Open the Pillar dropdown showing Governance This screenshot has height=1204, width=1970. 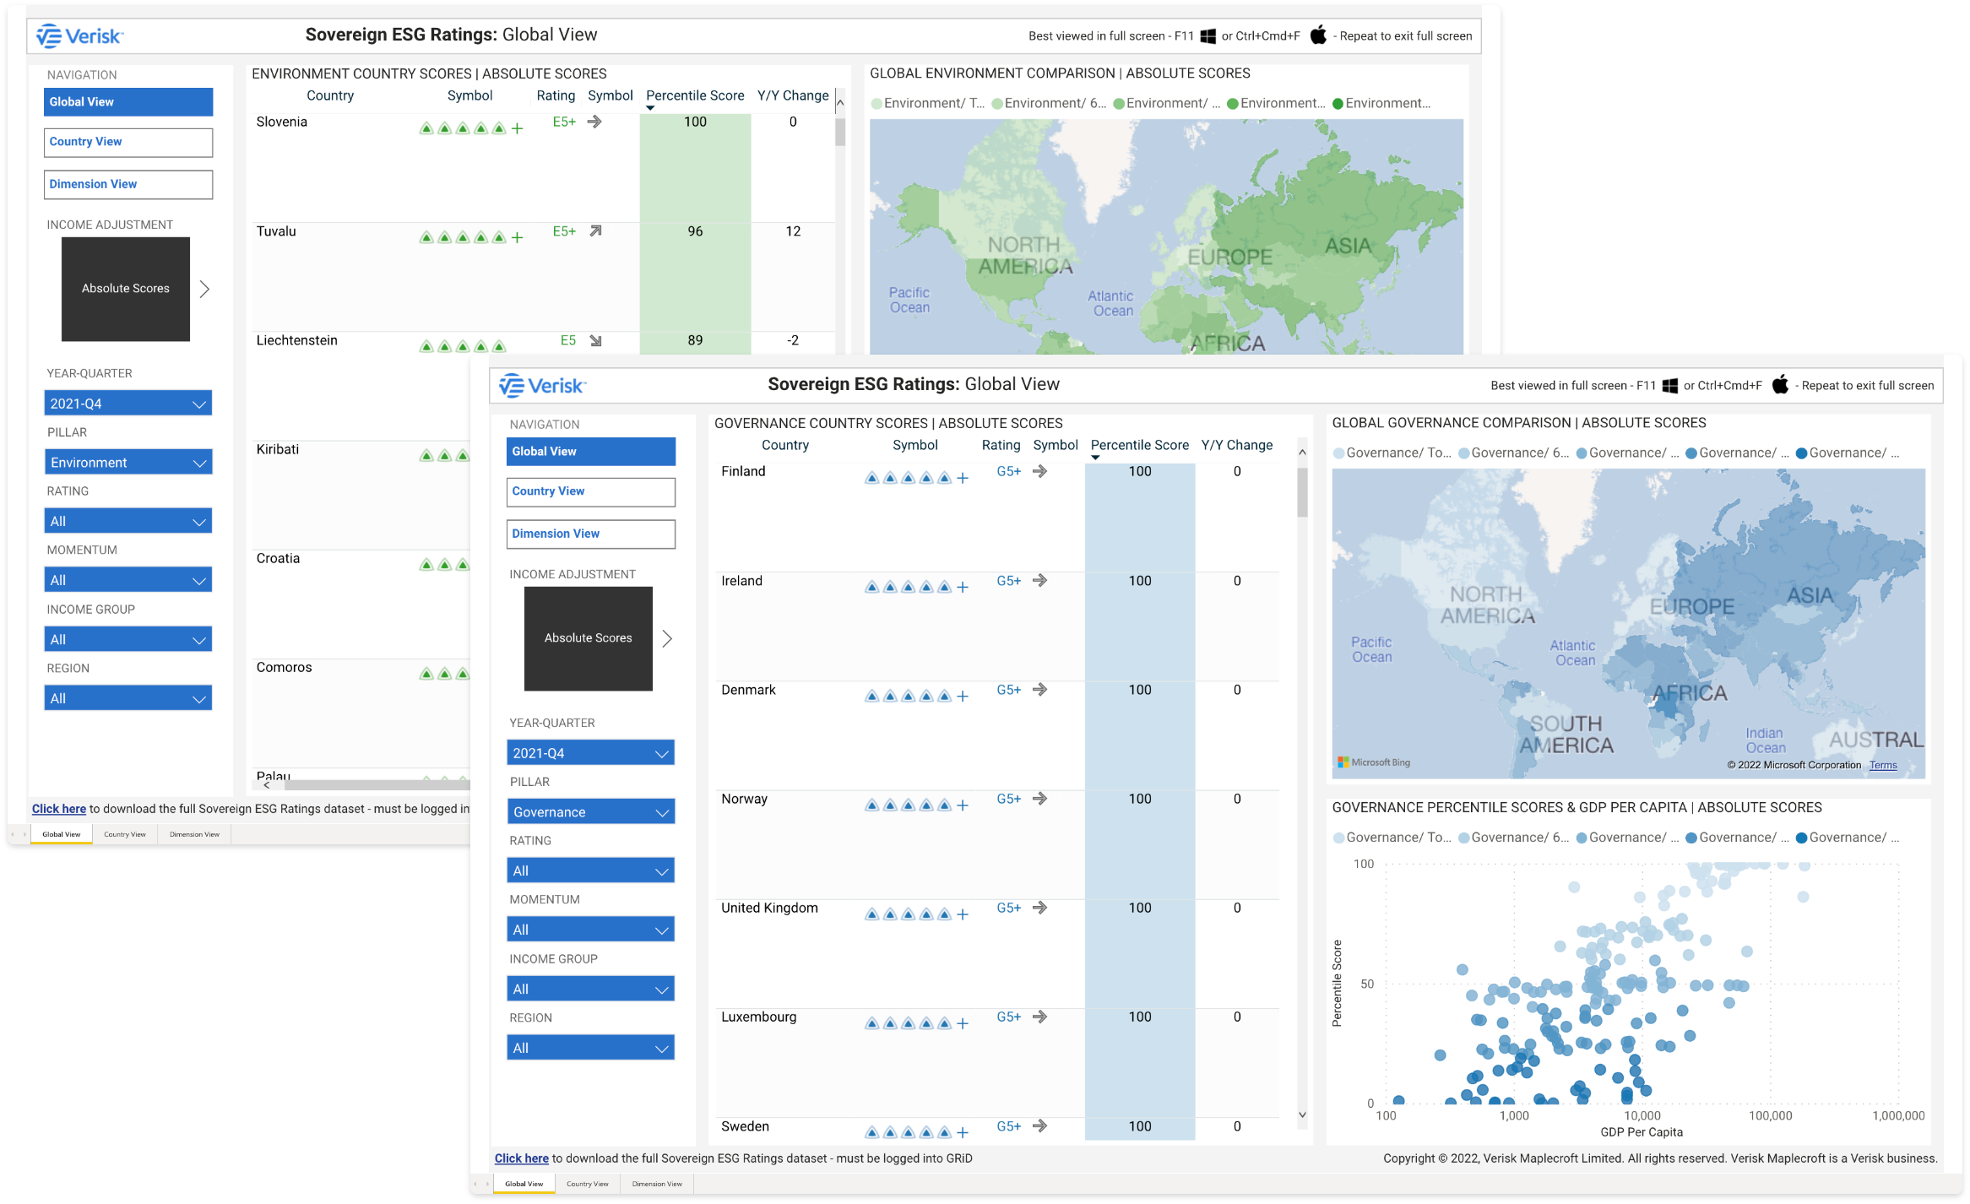point(590,812)
